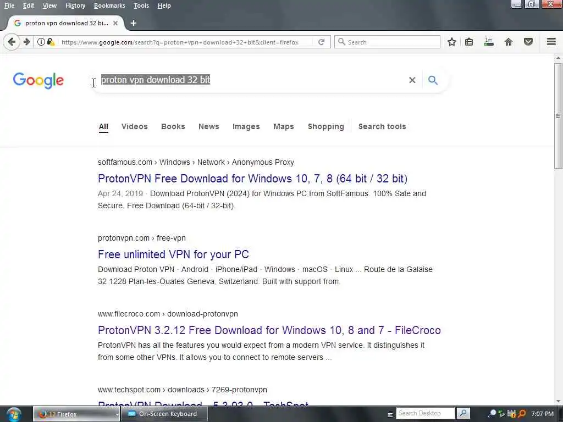This screenshot has height=422, width=563.
Task: Show bookmarks list icon in toolbar
Action: 469,42
